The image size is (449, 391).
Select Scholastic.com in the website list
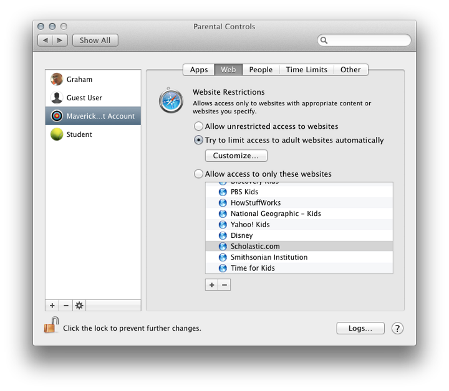pyautogui.click(x=299, y=246)
